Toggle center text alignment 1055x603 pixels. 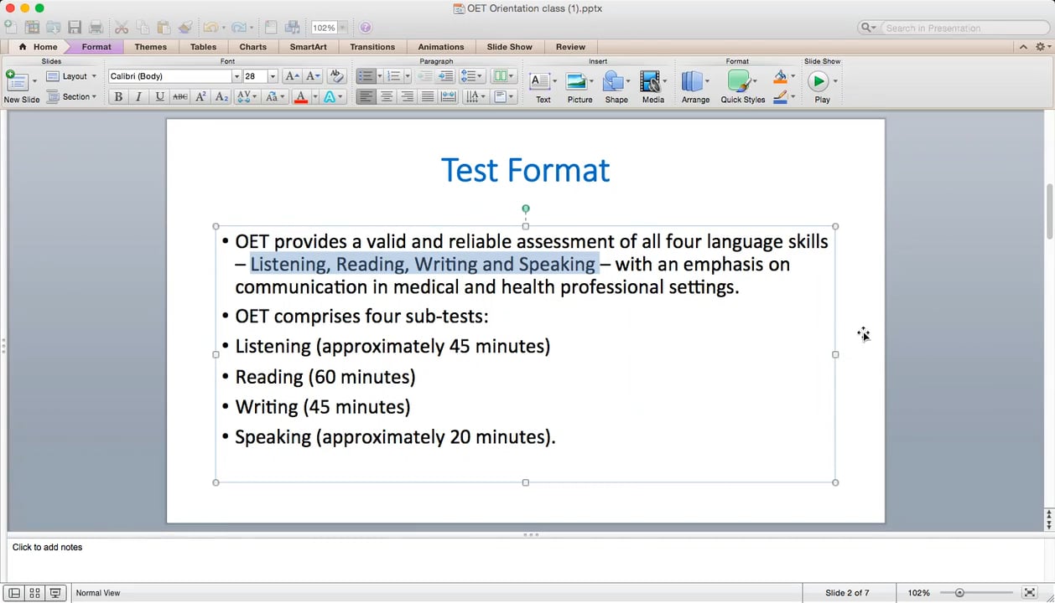click(387, 97)
